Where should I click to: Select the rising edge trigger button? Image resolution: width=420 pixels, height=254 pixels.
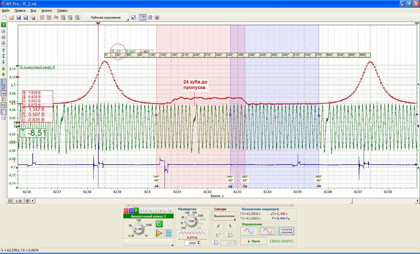(x=218, y=226)
